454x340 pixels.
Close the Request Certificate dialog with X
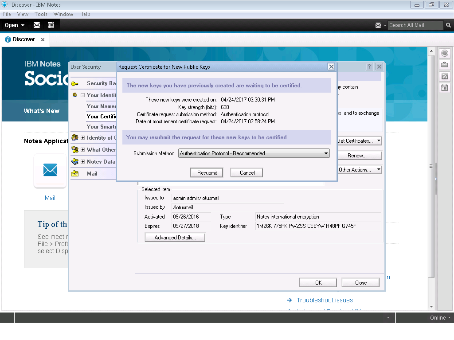331,67
